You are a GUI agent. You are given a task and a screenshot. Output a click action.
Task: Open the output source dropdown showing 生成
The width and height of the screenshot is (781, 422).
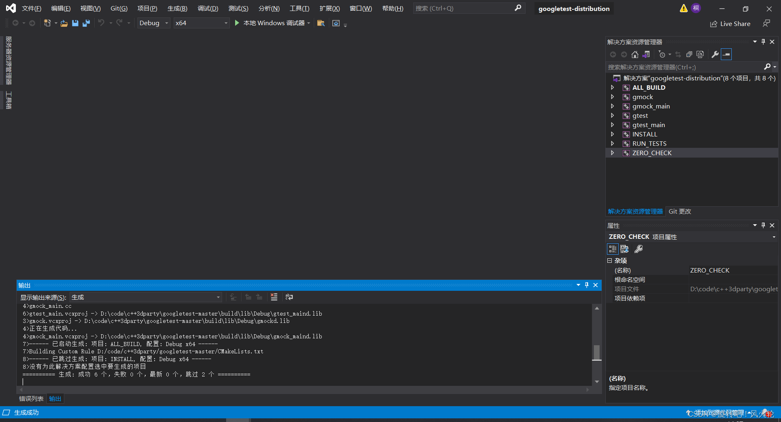point(146,297)
